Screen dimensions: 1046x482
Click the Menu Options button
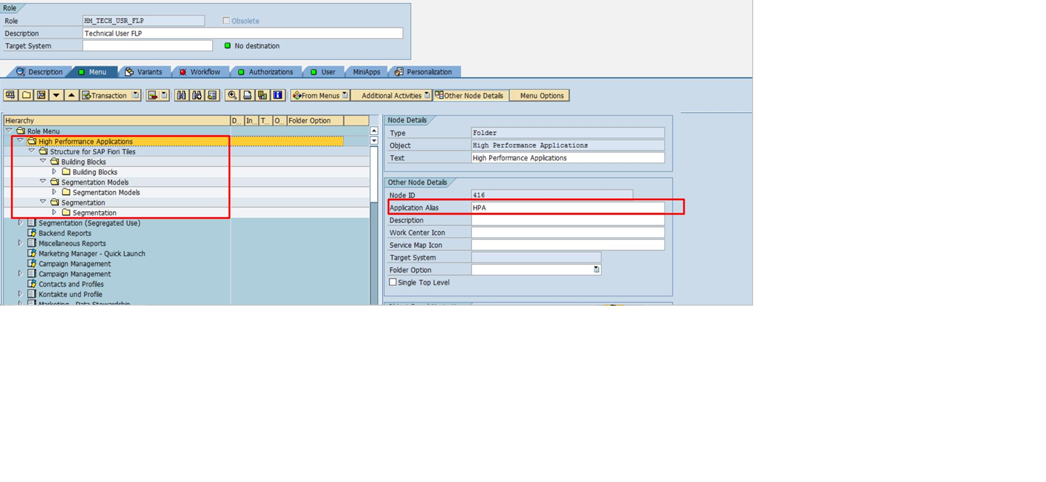(x=541, y=96)
